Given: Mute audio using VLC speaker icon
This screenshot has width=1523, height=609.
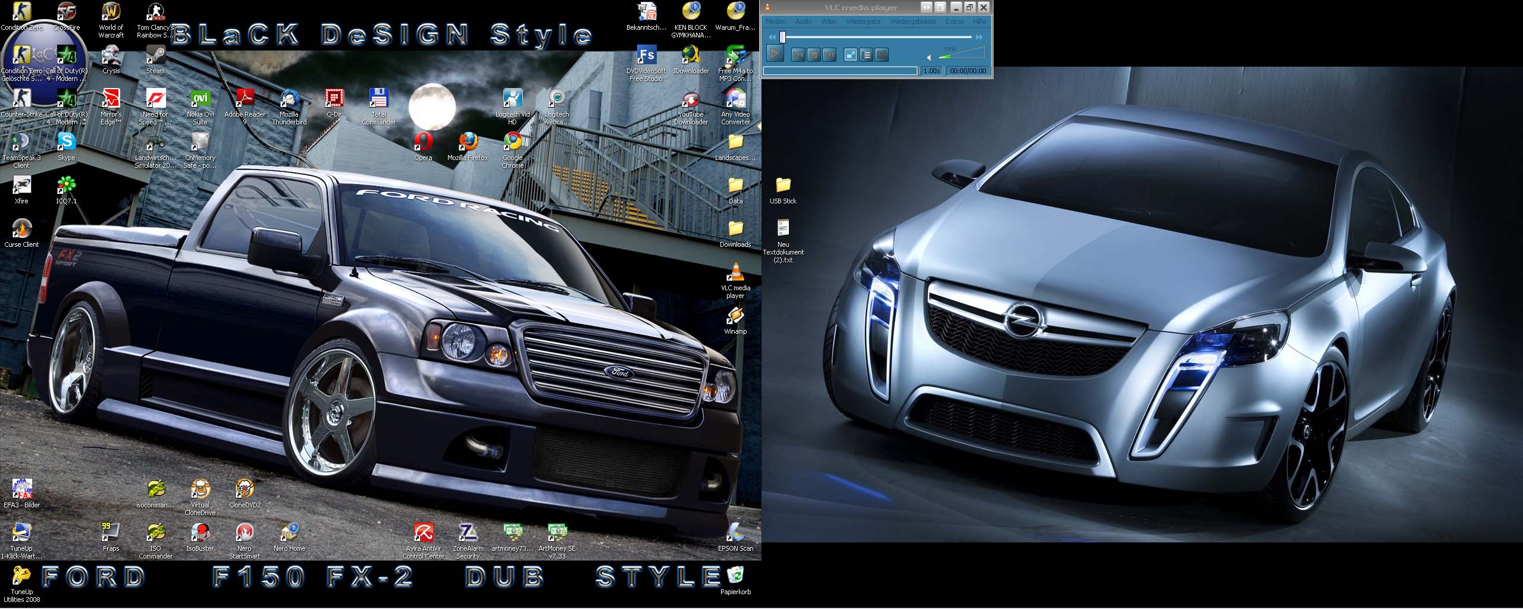Looking at the screenshot, I should pos(929,57).
